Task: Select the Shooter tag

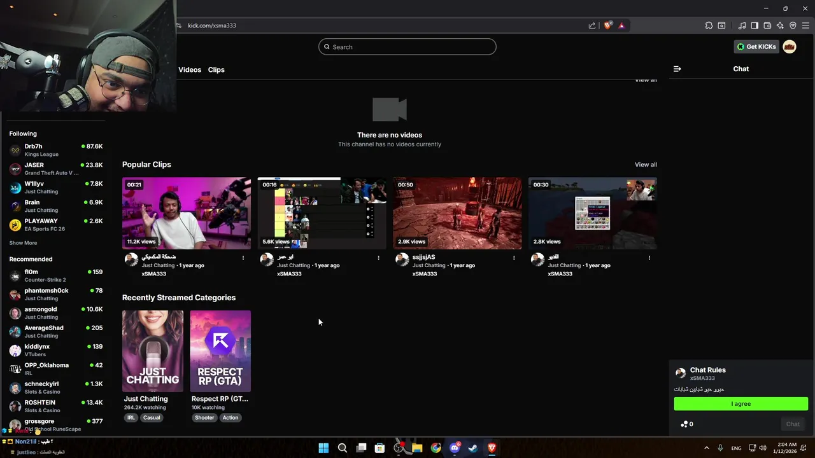Action: click(204, 418)
